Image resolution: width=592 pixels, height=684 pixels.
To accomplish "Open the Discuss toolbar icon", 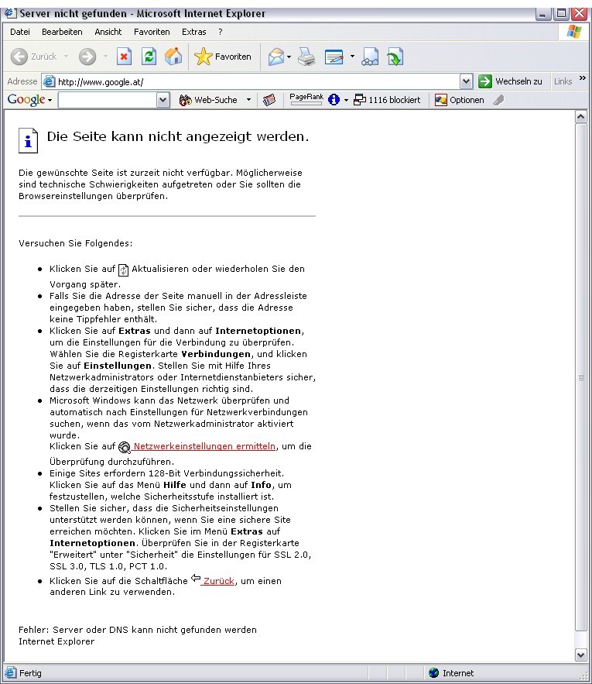I will click(370, 57).
